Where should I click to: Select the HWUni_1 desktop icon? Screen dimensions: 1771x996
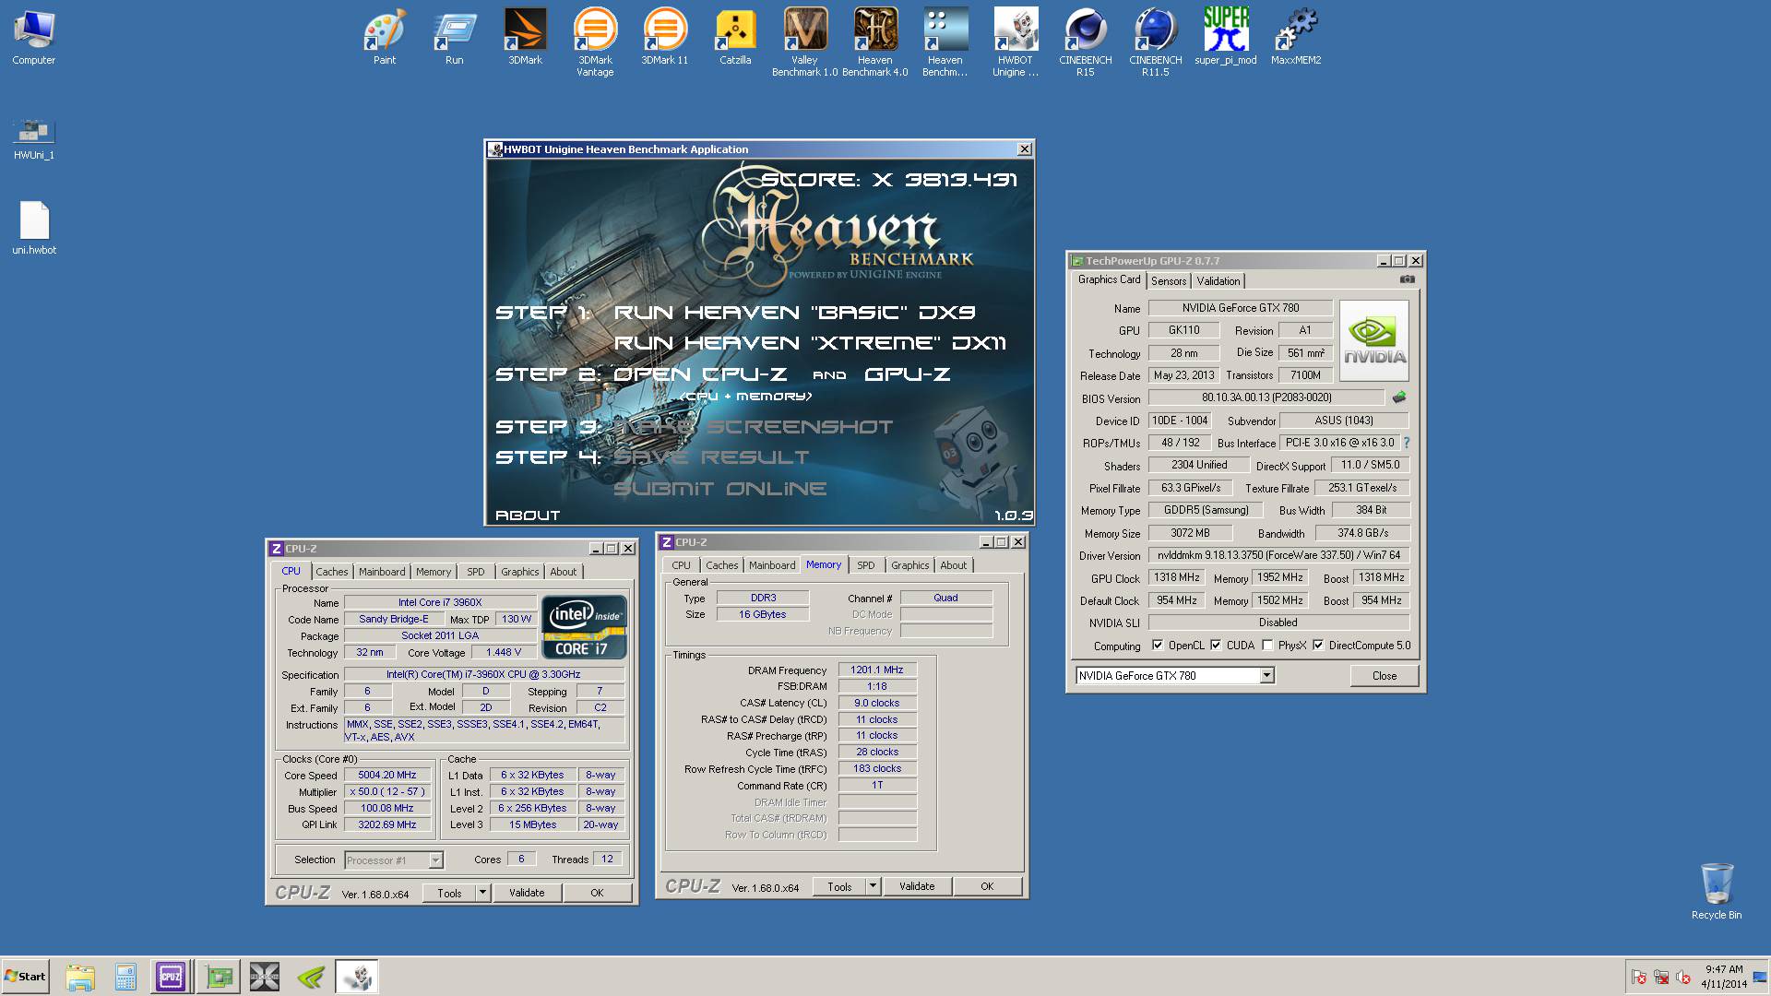coord(34,138)
